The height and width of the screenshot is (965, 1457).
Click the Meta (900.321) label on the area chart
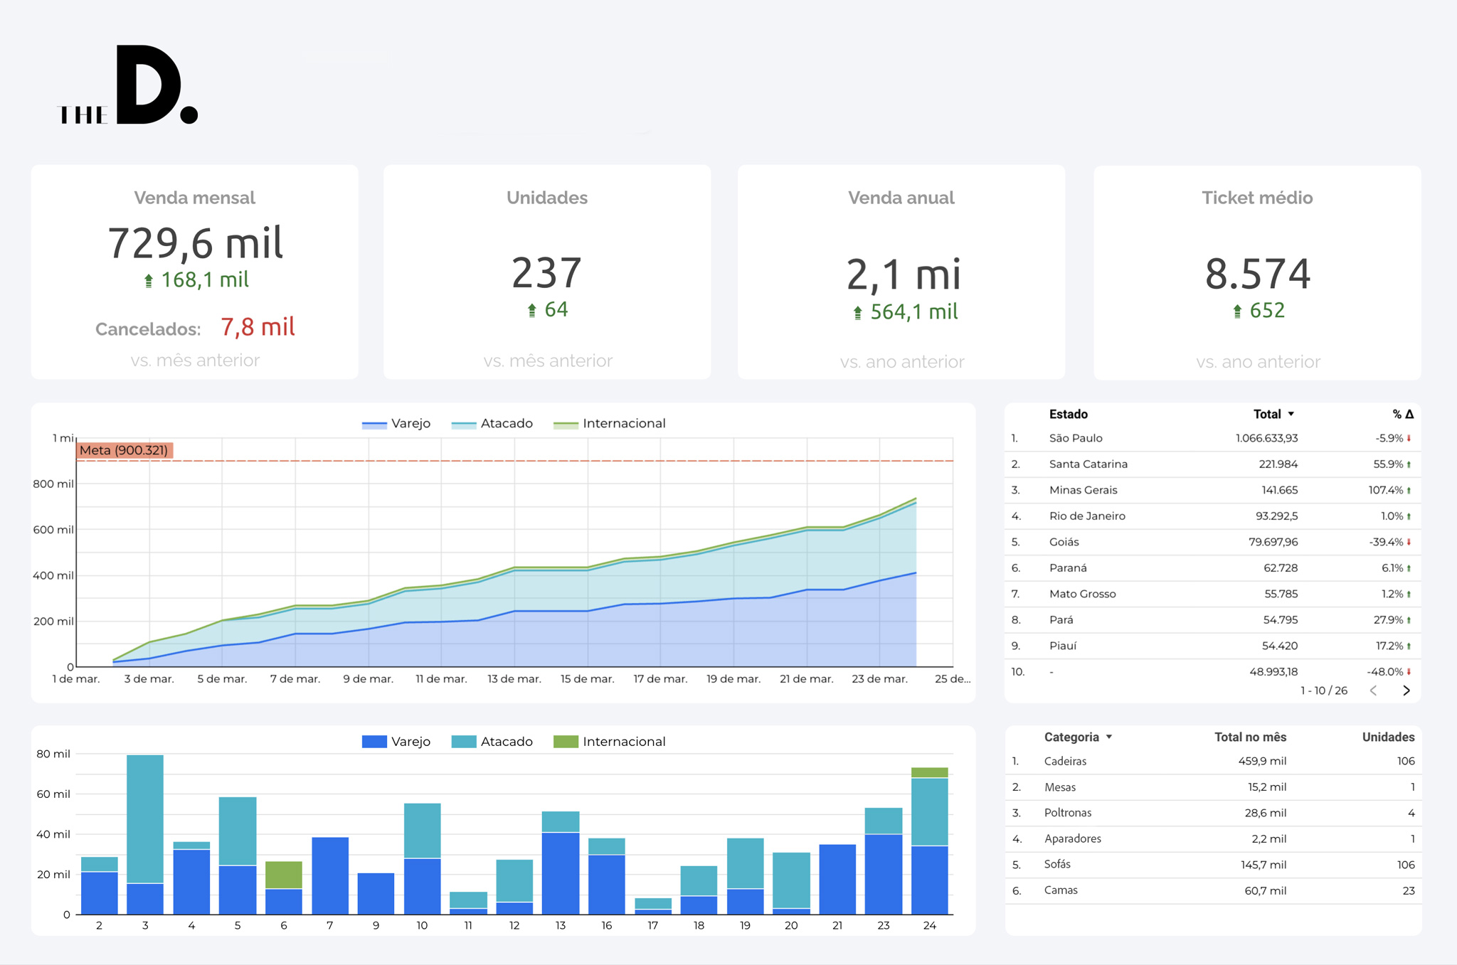(127, 449)
